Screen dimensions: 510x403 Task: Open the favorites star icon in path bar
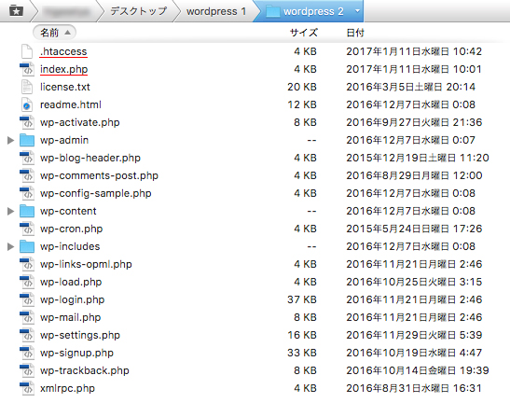pos(16,11)
